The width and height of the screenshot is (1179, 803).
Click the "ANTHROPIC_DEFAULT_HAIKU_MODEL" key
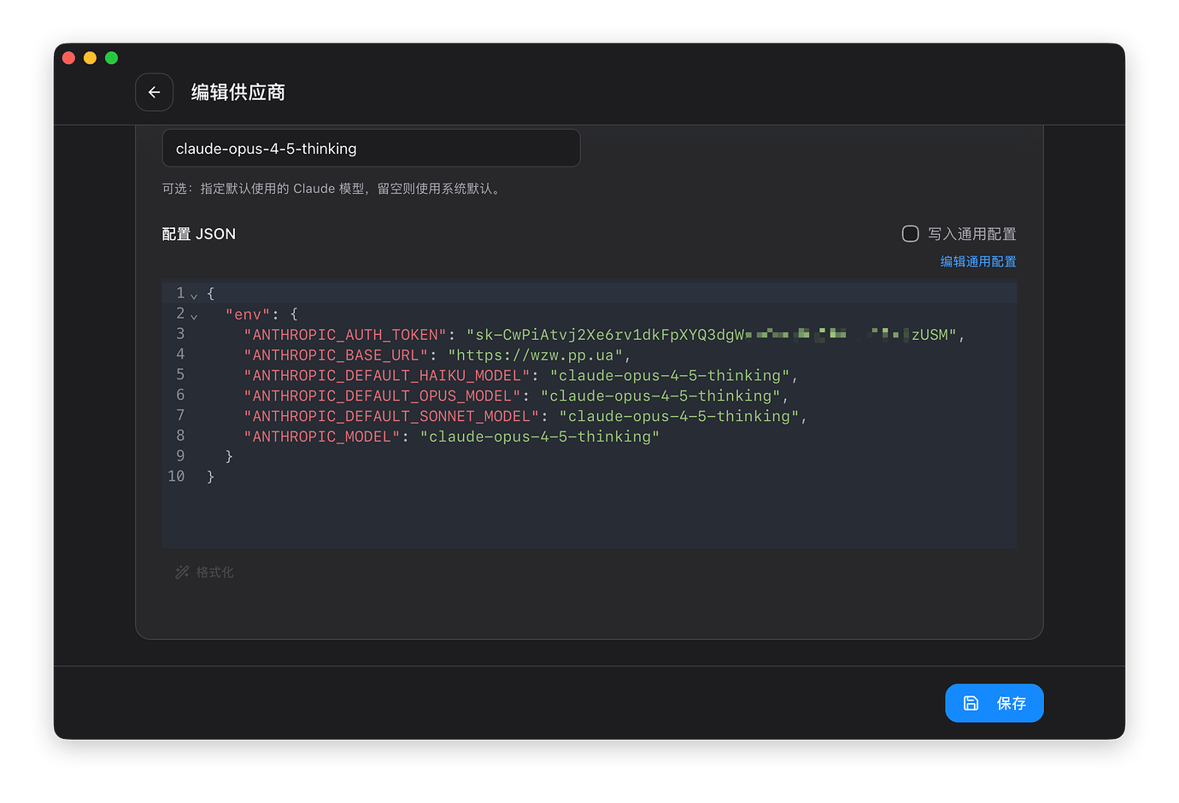[387, 376]
